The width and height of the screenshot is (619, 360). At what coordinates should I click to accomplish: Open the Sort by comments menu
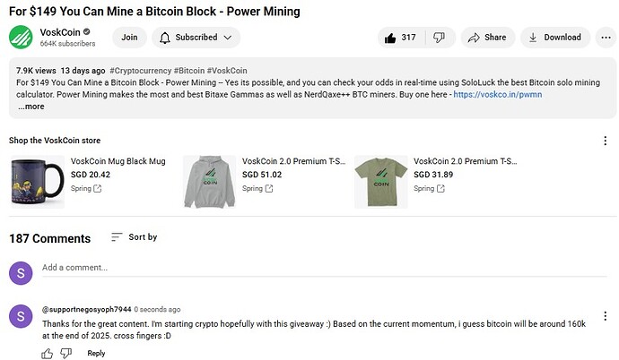click(135, 237)
